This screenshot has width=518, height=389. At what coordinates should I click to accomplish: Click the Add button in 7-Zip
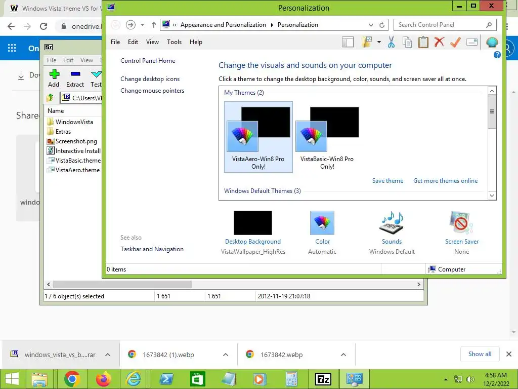coord(54,79)
